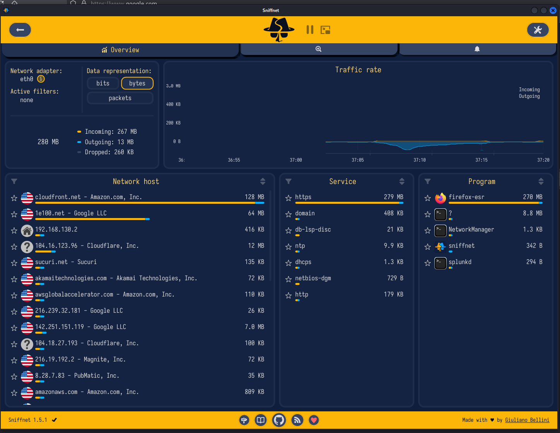
Task: Click firefox-esr traffic bar
Action: (495, 203)
